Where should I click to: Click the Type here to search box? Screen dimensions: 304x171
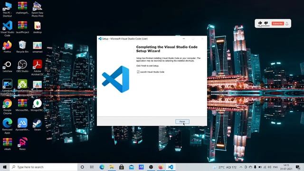(x=43, y=167)
